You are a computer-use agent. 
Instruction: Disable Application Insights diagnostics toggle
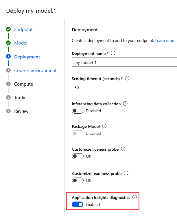(x=77, y=204)
